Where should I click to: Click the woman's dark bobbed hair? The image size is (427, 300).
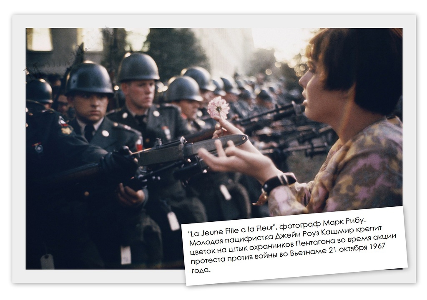[363, 67]
